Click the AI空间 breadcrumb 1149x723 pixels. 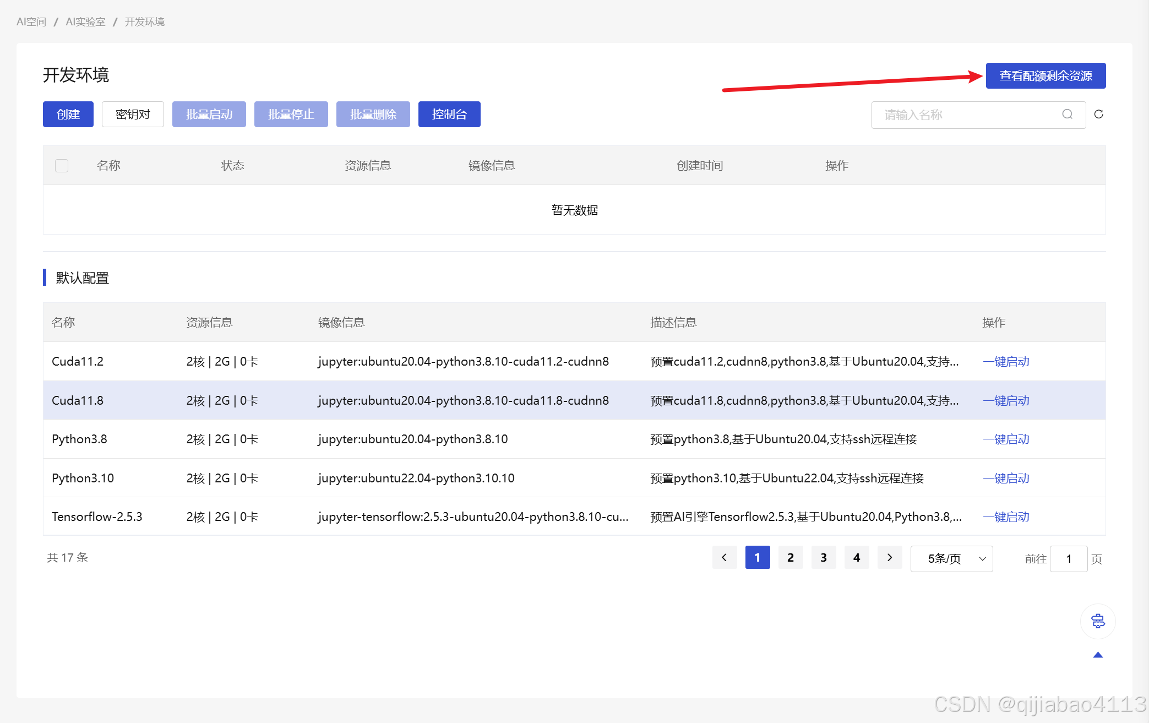tap(31, 21)
